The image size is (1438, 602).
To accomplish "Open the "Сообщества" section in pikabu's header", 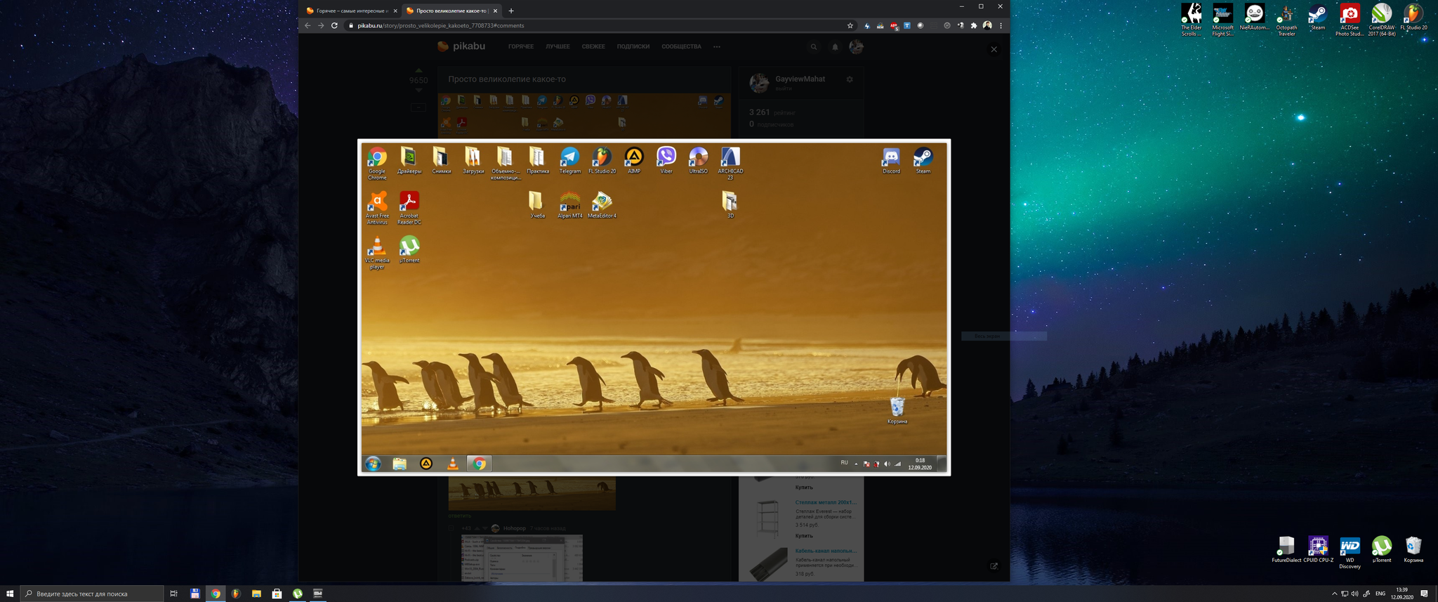I will click(x=681, y=47).
